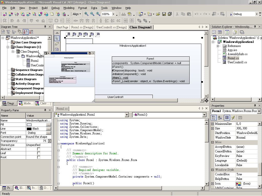Switch to the Start Page tab

tap(62, 27)
